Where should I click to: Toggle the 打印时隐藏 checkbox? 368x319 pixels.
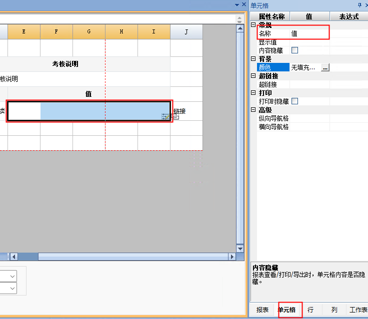pos(294,101)
